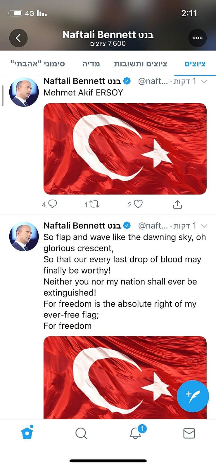Switch to the מדיה tab

point(91,64)
